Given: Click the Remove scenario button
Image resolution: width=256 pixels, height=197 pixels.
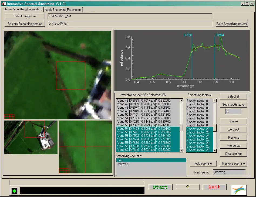Looking at the screenshot, I should [234, 163].
